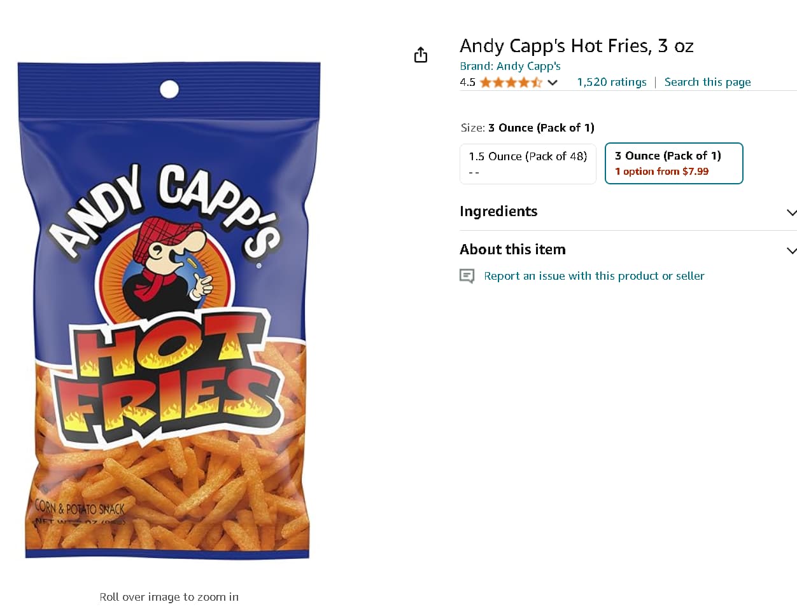Image resolution: width=797 pixels, height=609 pixels.
Task: Click the report issue speech bubble icon
Action: pyautogui.click(x=467, y=276)
